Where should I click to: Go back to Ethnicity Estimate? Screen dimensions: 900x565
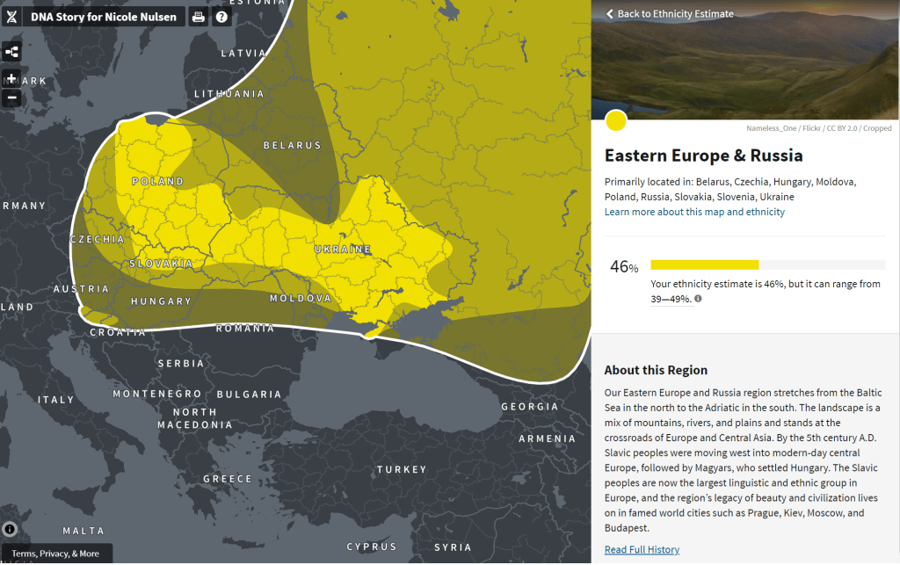coord(670,13)
